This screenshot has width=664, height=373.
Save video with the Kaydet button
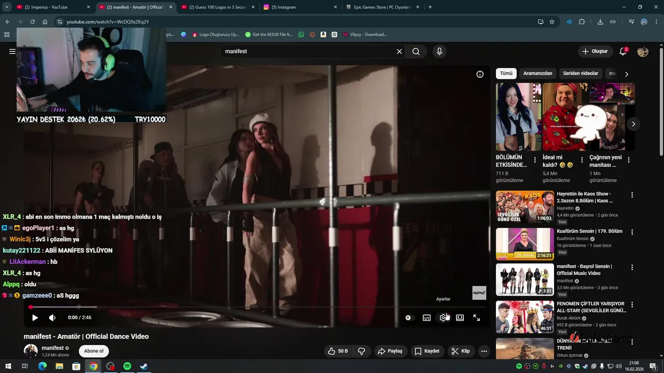coord(426,351)
